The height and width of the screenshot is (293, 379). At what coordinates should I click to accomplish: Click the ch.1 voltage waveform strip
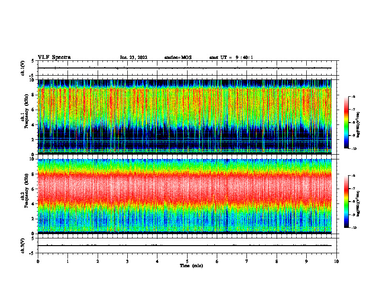click(187, 68)
